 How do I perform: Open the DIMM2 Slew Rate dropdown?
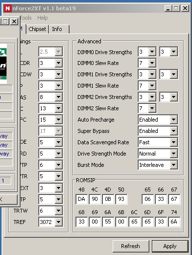[x=147, y=108]
